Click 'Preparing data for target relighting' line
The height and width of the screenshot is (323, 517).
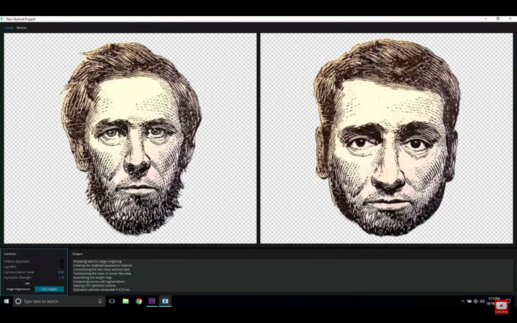point(97,262)
